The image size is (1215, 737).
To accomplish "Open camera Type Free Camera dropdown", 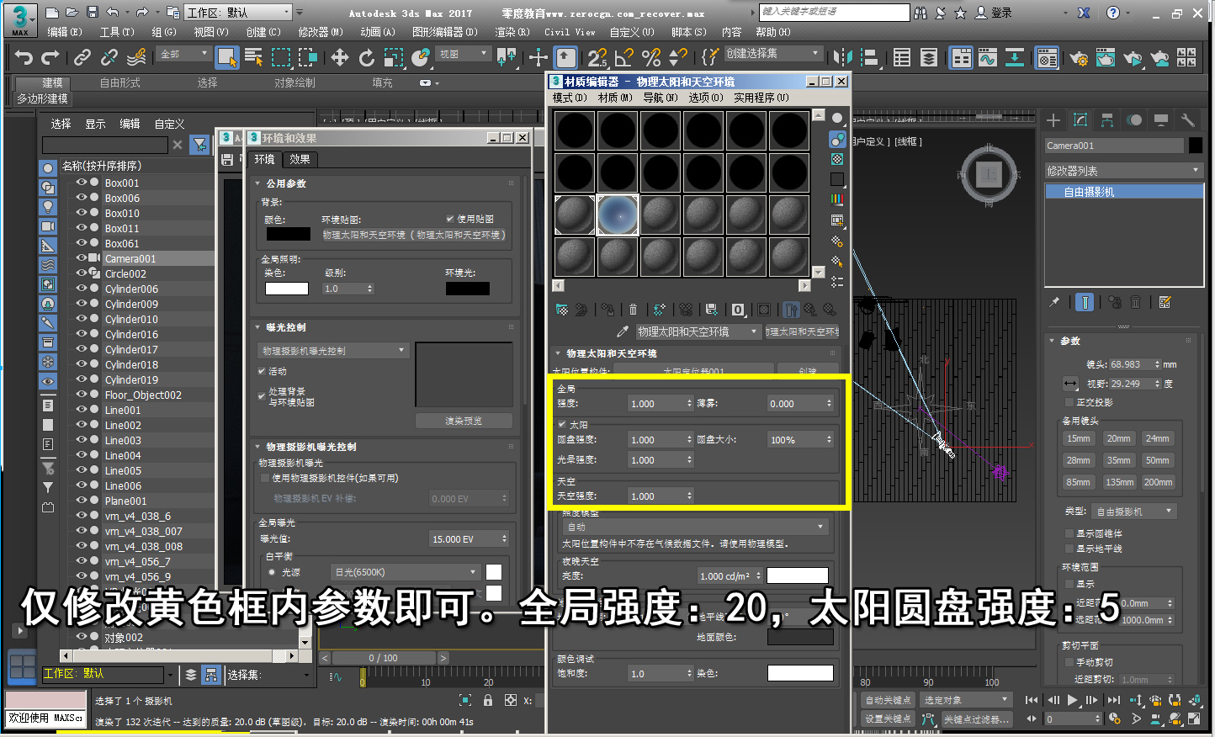I will coord(1134,512).
